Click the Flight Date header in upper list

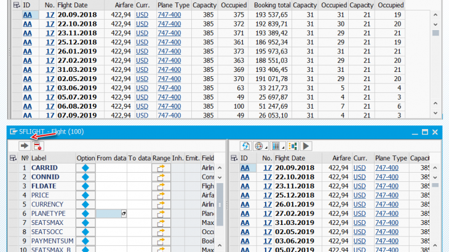coord(73,5)
